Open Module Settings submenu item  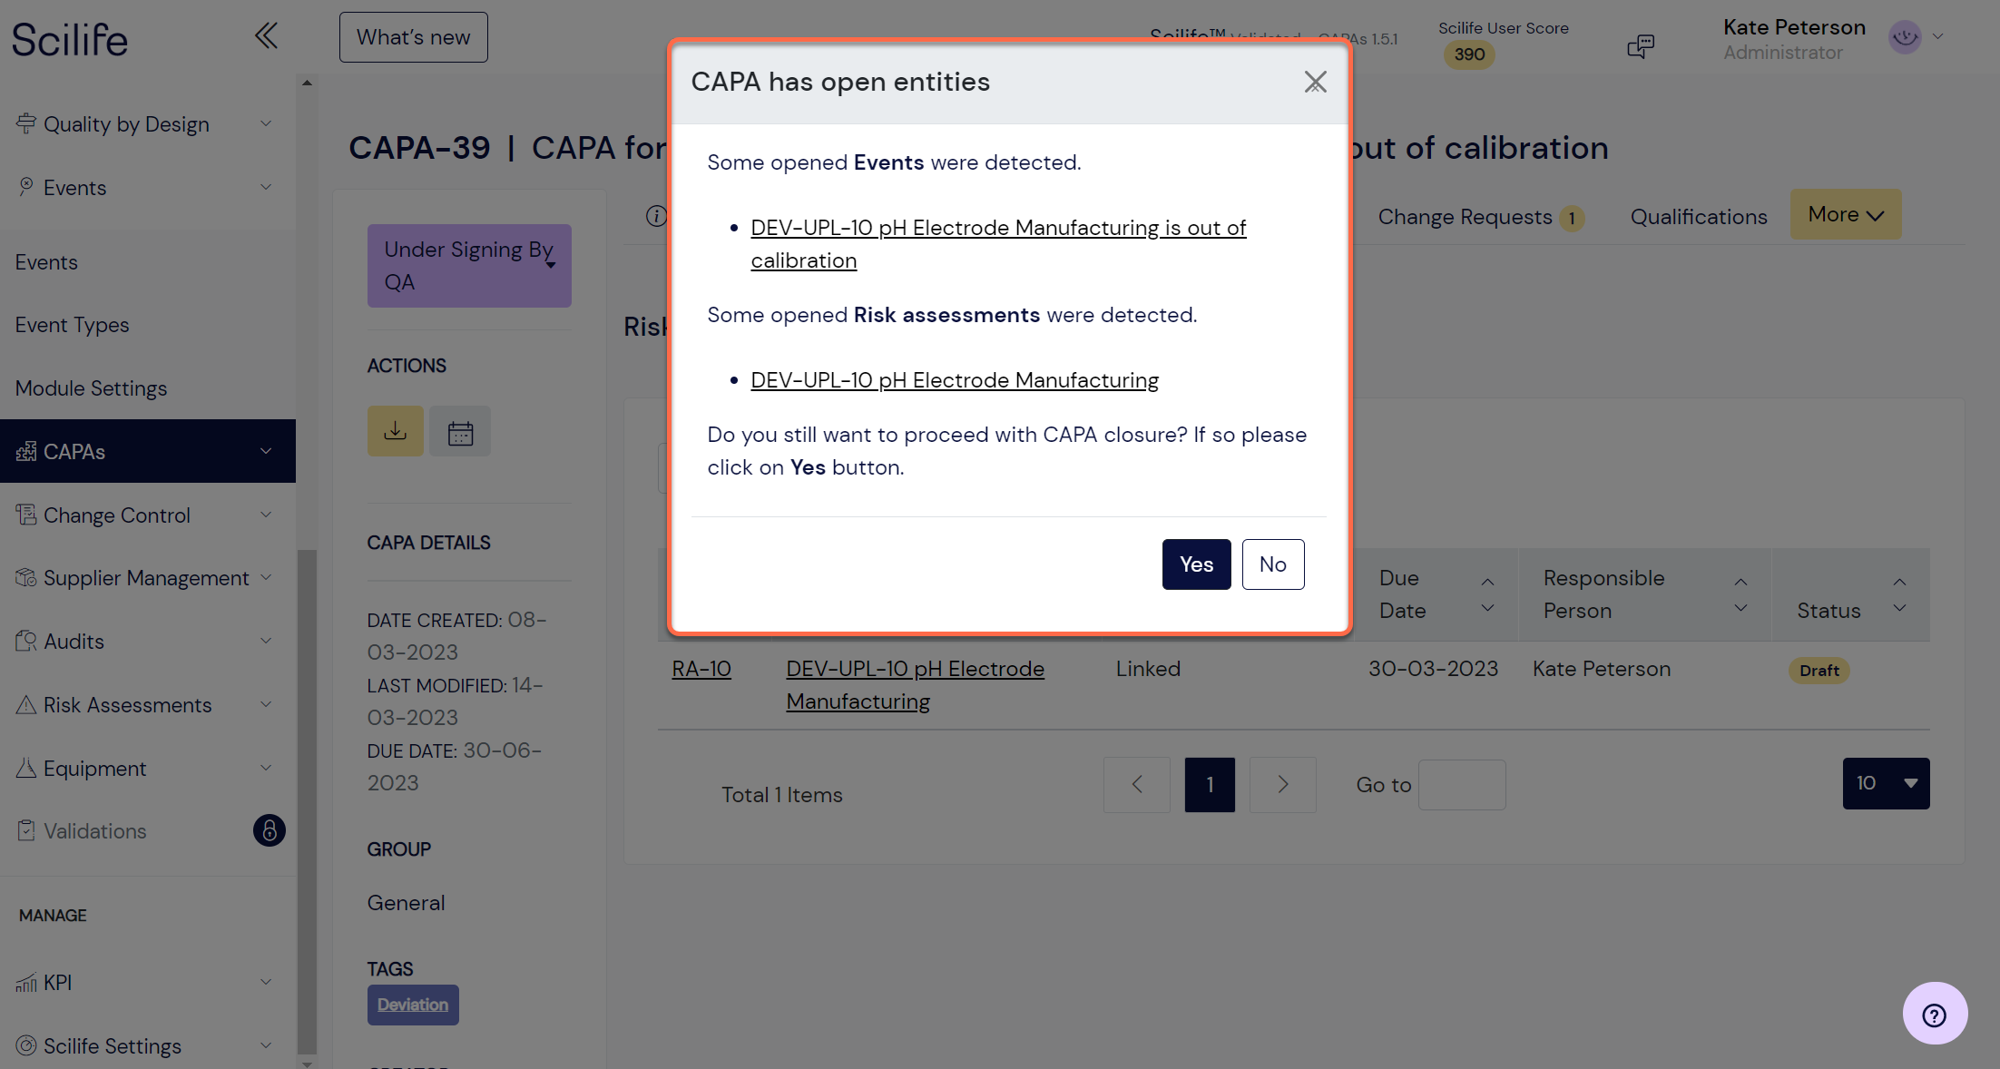tap(91, 388)
